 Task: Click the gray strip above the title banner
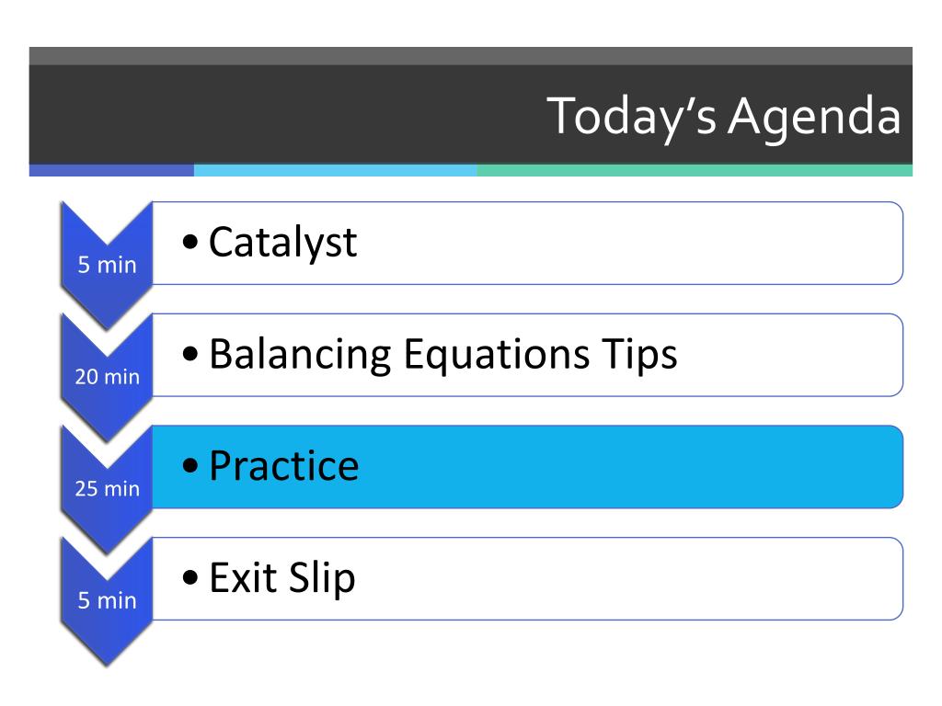[x=470, y=56]
